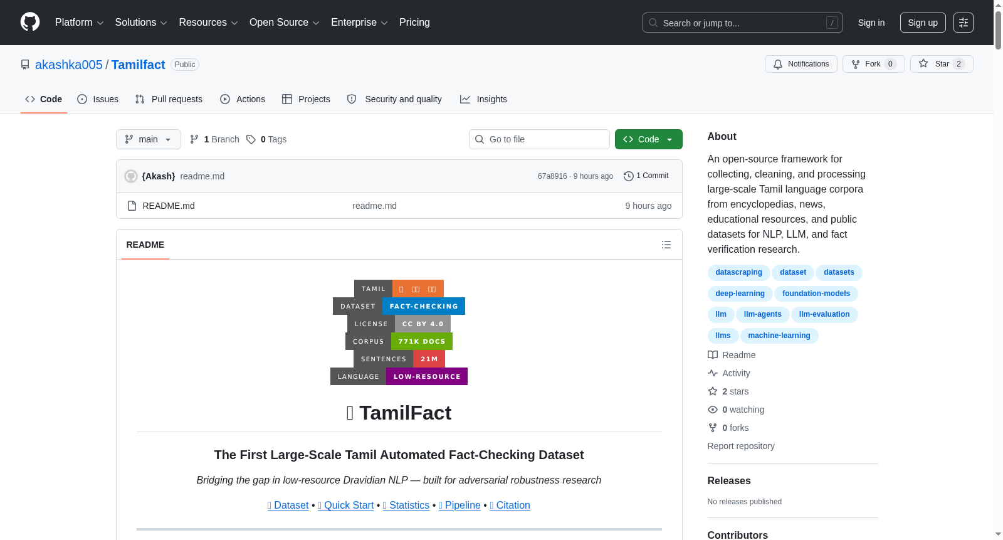This screenshot has height=540, width=1003.
Task: Click Report repository
Action: click(x=741, y=446)
